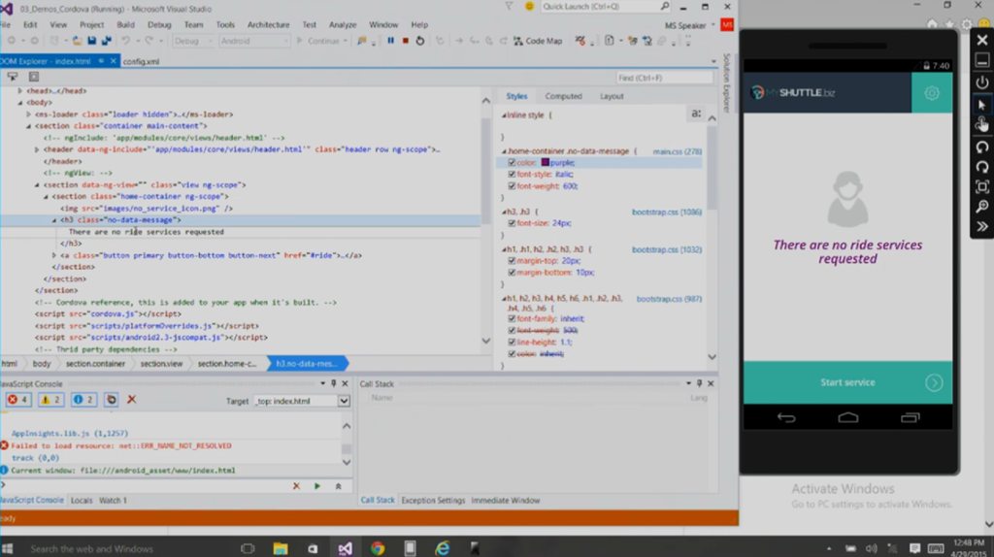Stop debugging with the red square icon
The width and height of the screenshot is (994, 557).
tap(405, 41)
